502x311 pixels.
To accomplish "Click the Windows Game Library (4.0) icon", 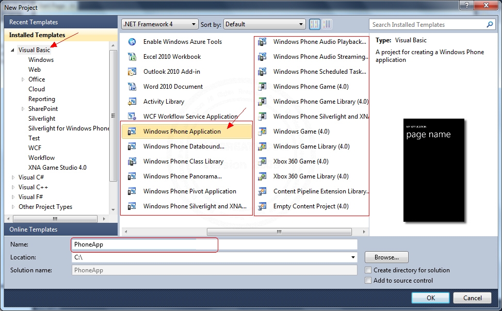I will click(262, 146).
